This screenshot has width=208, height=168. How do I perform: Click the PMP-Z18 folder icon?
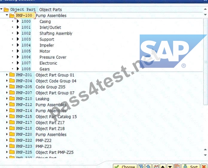pyautogui.click(x=12, y=128)
